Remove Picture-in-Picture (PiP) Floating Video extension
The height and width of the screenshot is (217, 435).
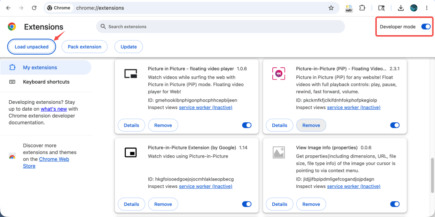point(311,125)
